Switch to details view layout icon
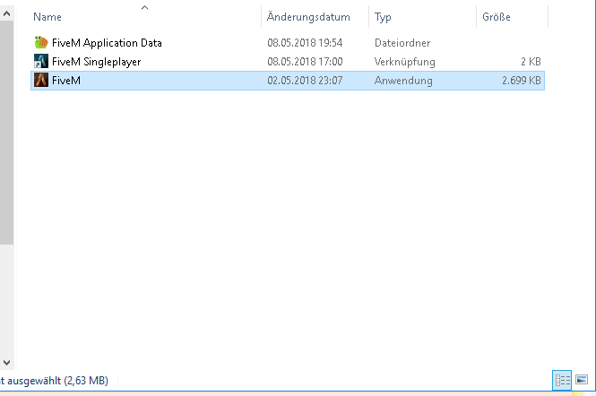The width and height of the screenshot is (596, 396). point(562,380)
